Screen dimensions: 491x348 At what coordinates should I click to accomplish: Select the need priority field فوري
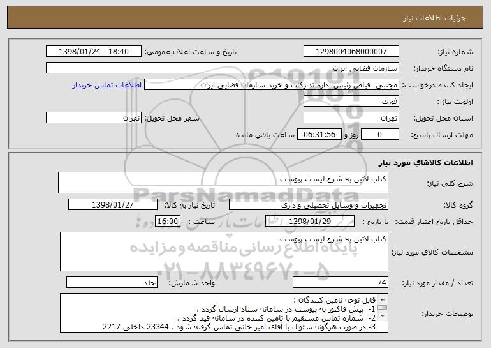click(x=351, y=102)
